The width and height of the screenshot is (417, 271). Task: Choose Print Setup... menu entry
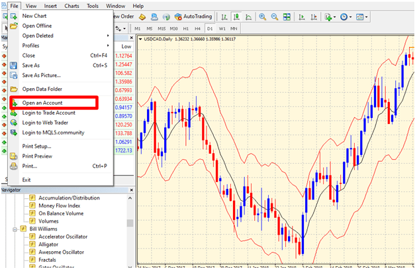click(61, 146)
